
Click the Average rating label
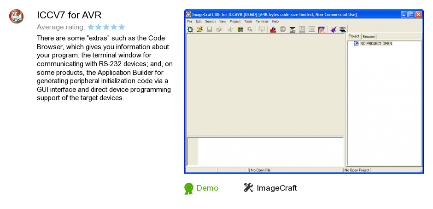coord(61,27)
